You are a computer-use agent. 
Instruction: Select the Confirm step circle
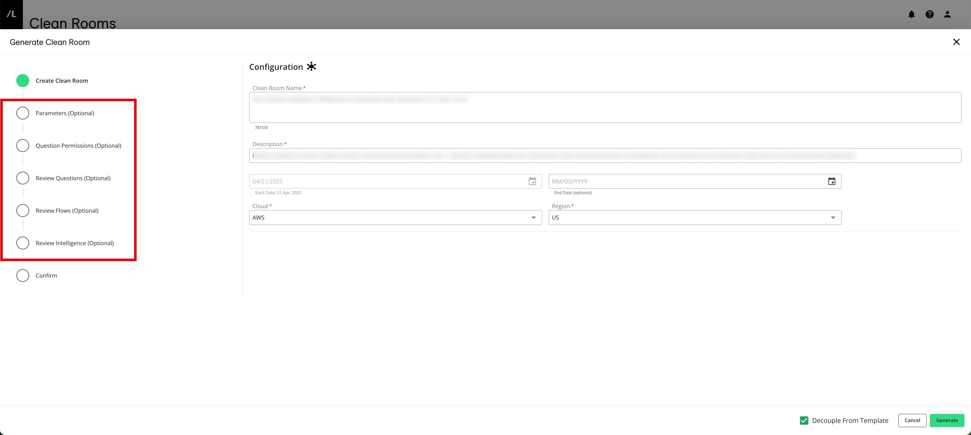coord(23,275)
